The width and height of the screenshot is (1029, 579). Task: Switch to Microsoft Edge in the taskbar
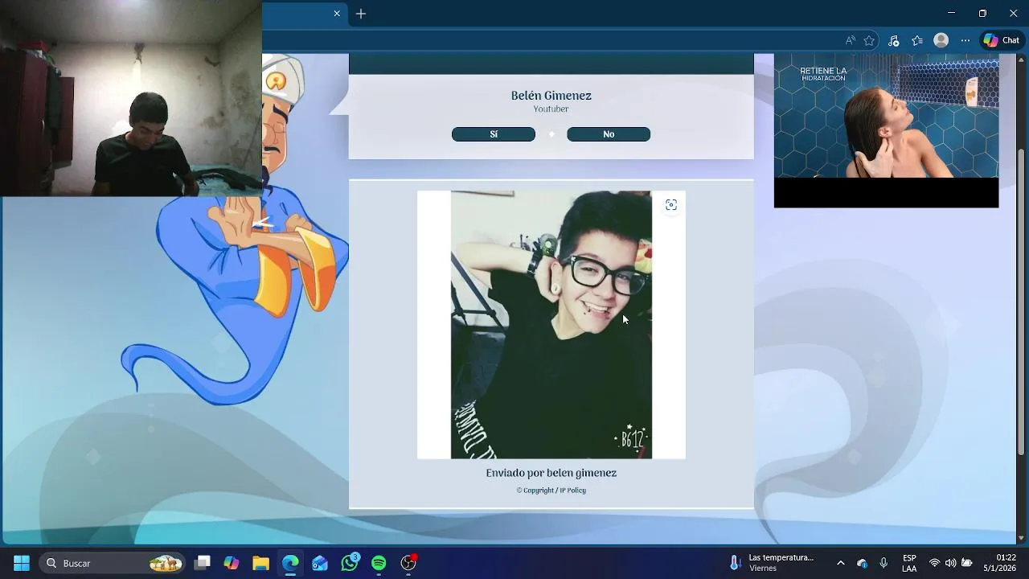[x=290, y=563]
